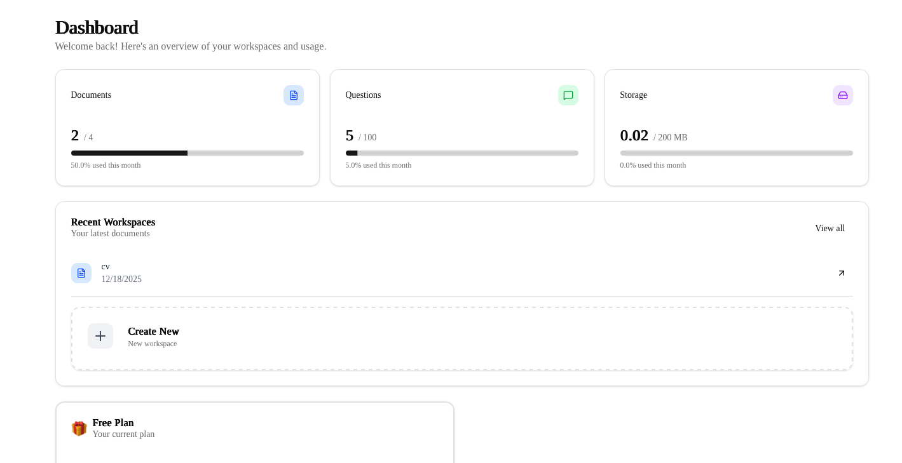Click the 'New workspace' caption
The height and width of the screenshot is (463, 902).
coord(153,344)
